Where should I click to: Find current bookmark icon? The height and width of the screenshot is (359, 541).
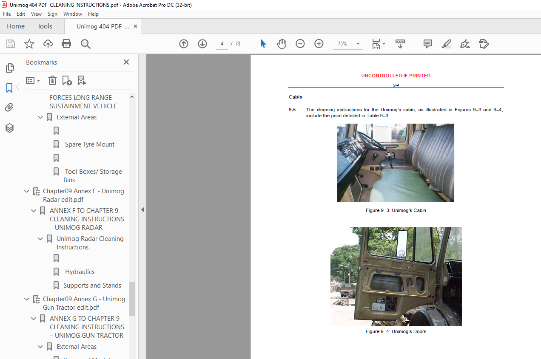(82, 80)
